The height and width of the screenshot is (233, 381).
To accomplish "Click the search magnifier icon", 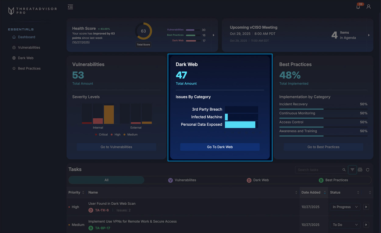I will (344, 170).
